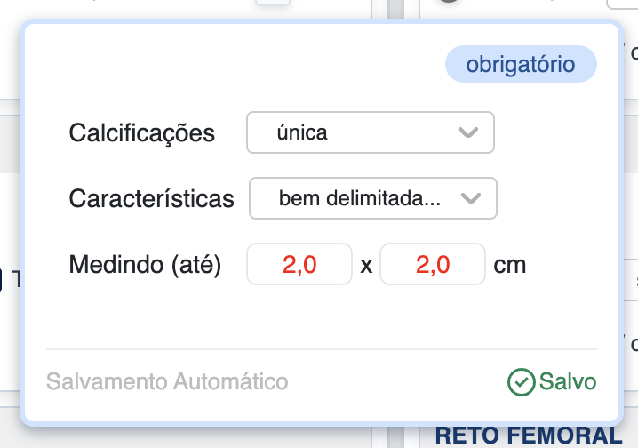Click the Características label
Screen dimensions: 638x448
point(151,198)
